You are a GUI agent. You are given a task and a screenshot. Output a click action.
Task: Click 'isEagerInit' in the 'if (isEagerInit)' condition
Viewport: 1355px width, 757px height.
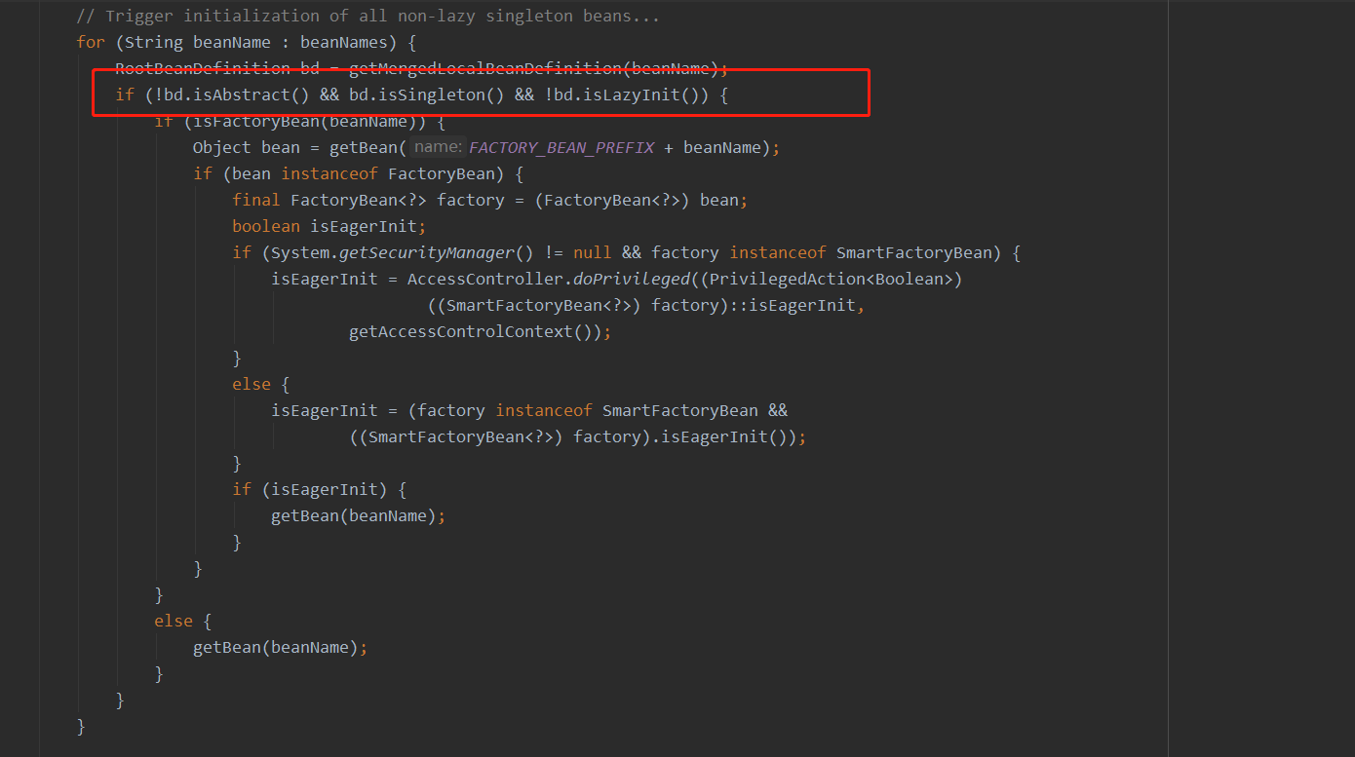325,489
